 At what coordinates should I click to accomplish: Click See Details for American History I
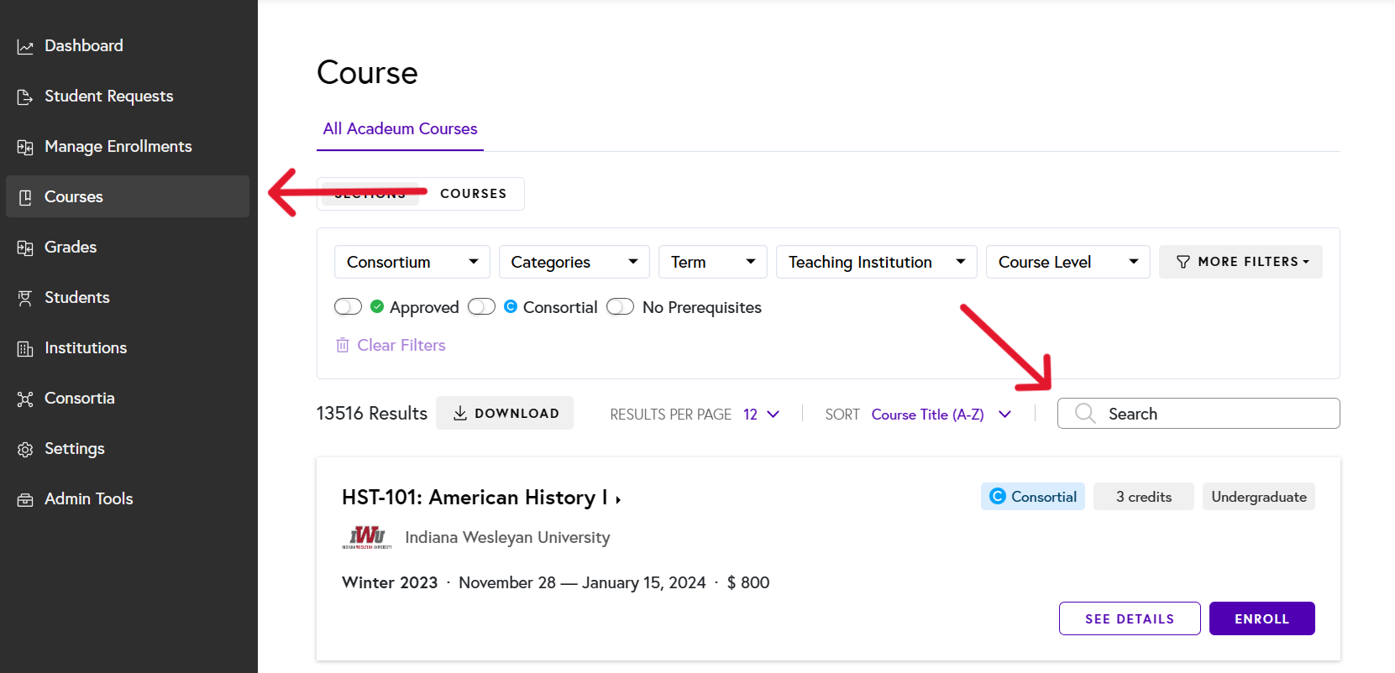(1129, 618)
